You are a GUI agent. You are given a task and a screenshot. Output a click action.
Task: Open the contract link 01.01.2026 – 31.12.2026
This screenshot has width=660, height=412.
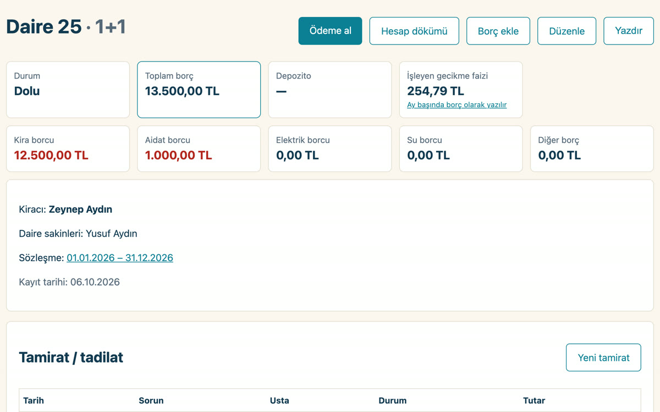tap(120, 258)
